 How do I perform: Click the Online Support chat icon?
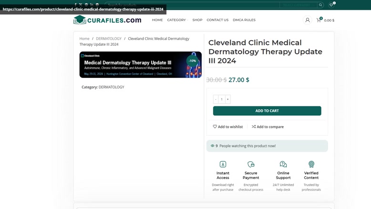pos(283,164)
